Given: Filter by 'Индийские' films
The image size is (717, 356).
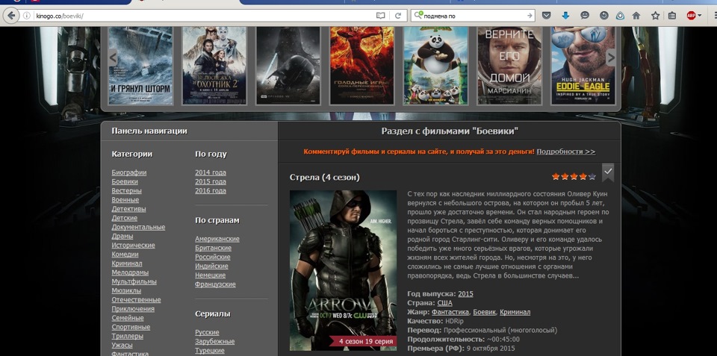Looking at the screenshot, I should pos(211,266).
